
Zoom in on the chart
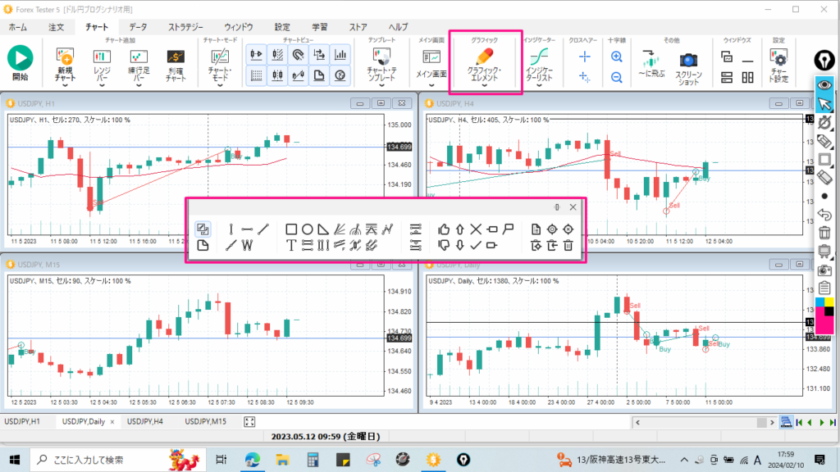(617, 57)
